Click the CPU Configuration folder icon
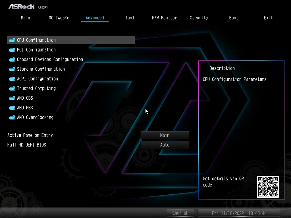 (x=12, y=40)
